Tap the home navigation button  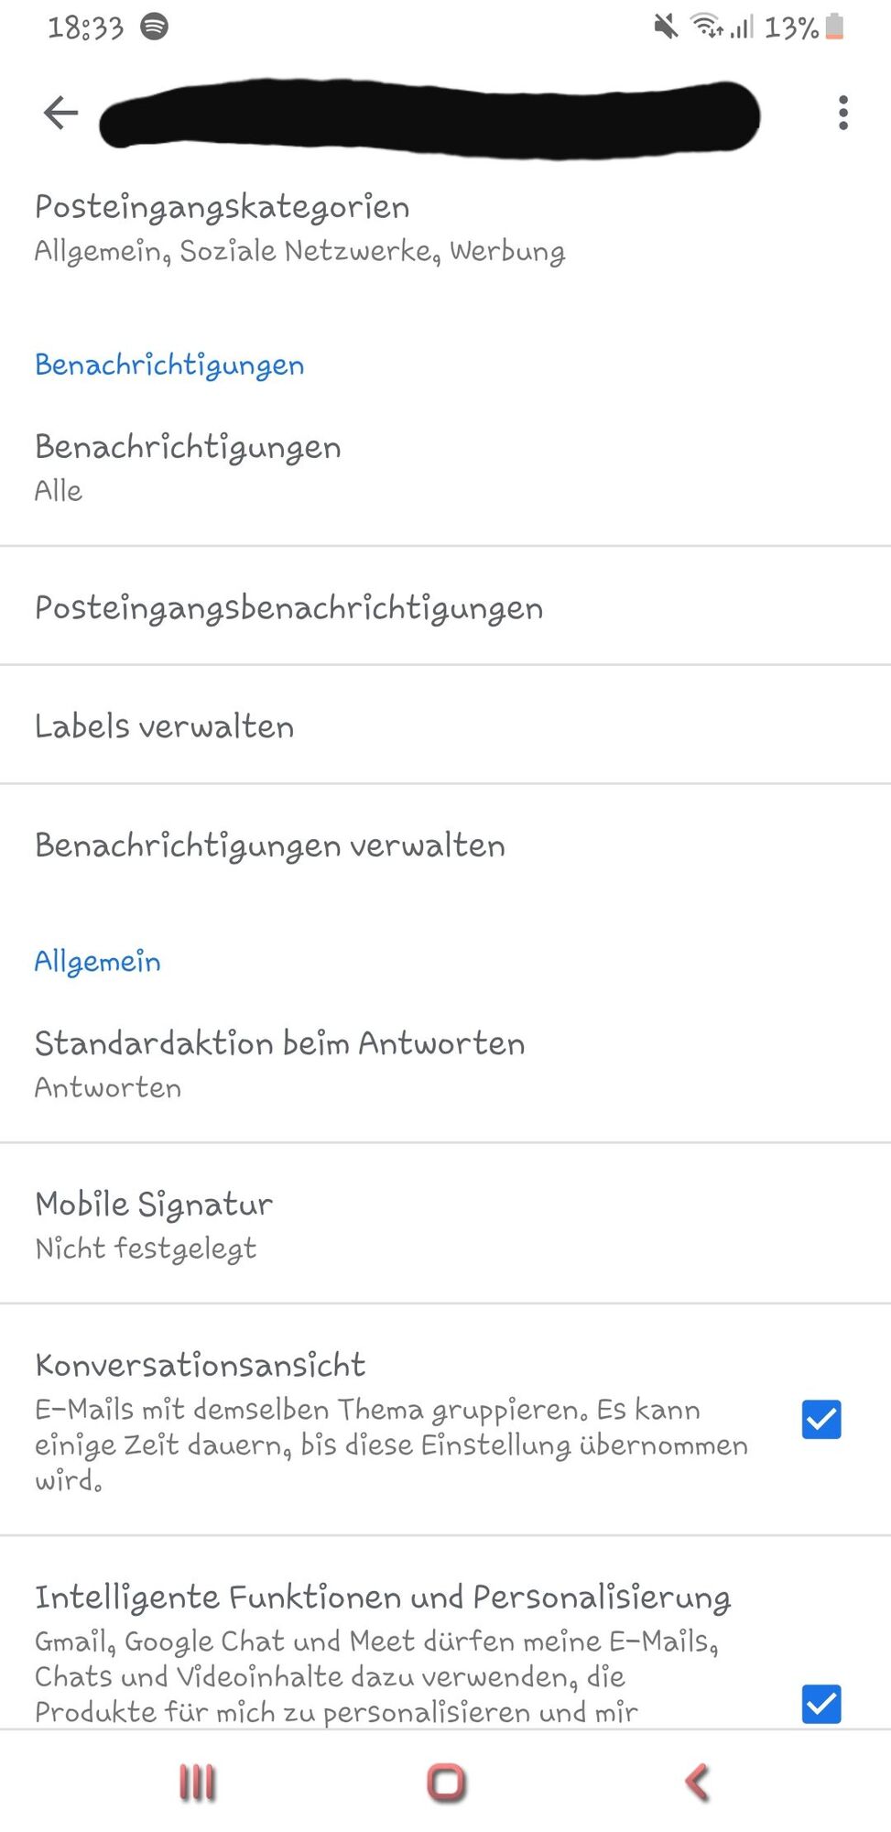[446, 1783]
